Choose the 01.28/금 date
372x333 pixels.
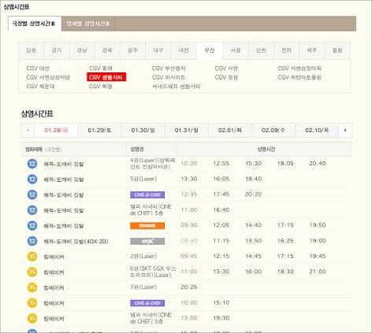[x=56, y=130]
